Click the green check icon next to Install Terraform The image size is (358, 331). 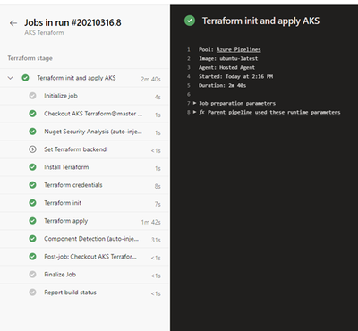tap(32, 167)
